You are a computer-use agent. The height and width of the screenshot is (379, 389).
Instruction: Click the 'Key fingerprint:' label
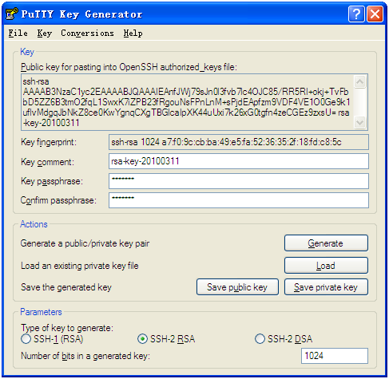[49, 142]
